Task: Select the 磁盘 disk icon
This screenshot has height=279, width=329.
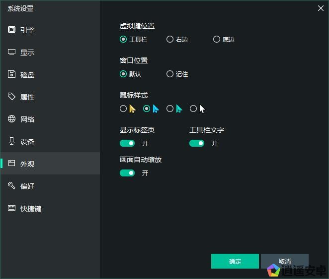Action: pos(11,74)
